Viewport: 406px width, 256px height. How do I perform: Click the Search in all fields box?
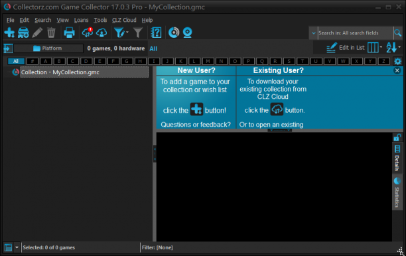[x=356, y=33]
